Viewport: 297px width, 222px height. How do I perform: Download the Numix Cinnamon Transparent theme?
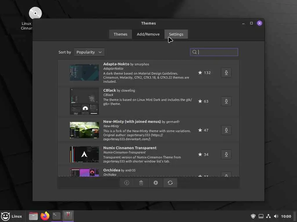226,154
